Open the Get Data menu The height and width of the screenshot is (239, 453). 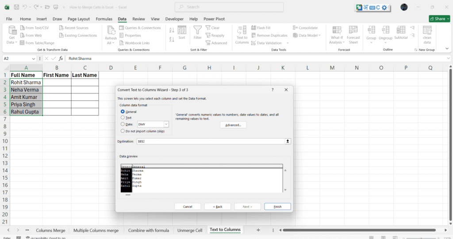click(x=12, y=35)
